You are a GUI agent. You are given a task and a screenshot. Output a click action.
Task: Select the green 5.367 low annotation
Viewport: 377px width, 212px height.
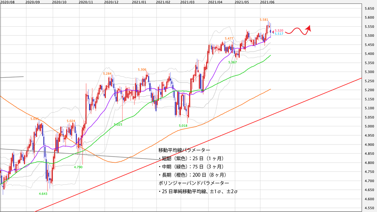tap(233, 62)
